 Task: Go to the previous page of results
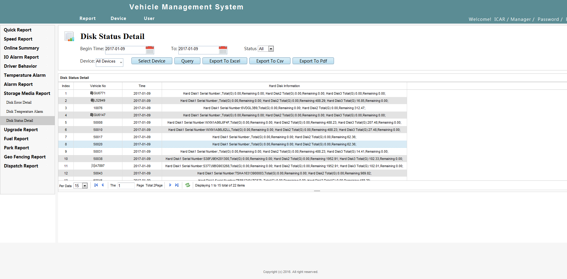(103, 185)
